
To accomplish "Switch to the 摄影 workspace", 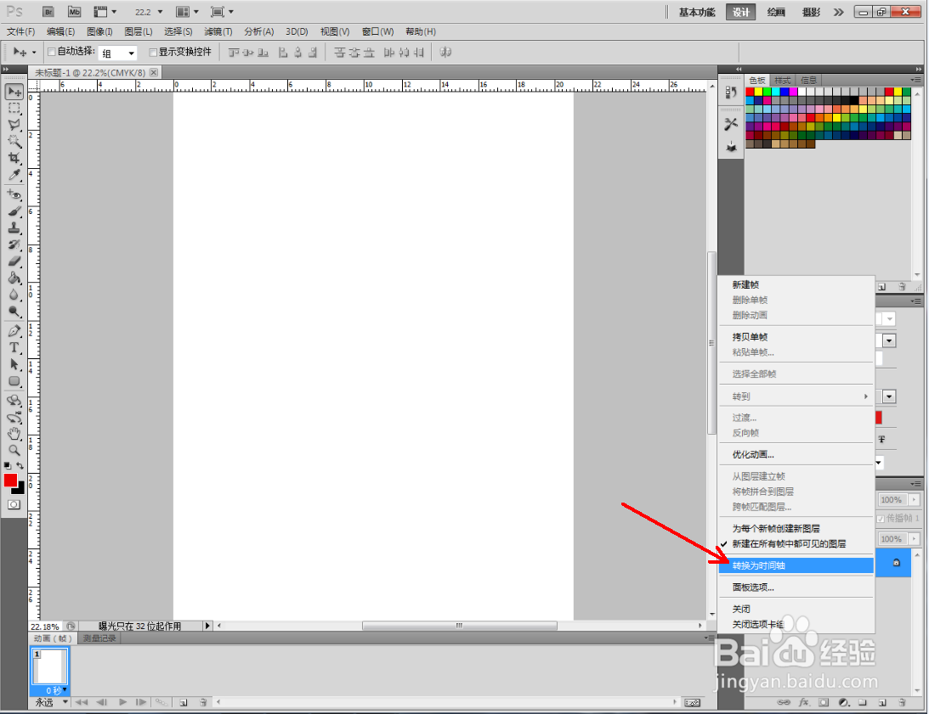I will tap(811, 12).
